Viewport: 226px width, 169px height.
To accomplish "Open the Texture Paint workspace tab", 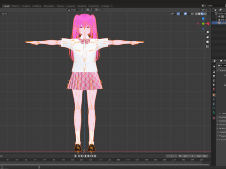I will coord(49,6).
